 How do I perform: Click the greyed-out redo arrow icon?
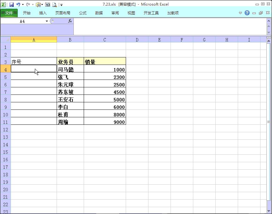(x=28, y=4)
